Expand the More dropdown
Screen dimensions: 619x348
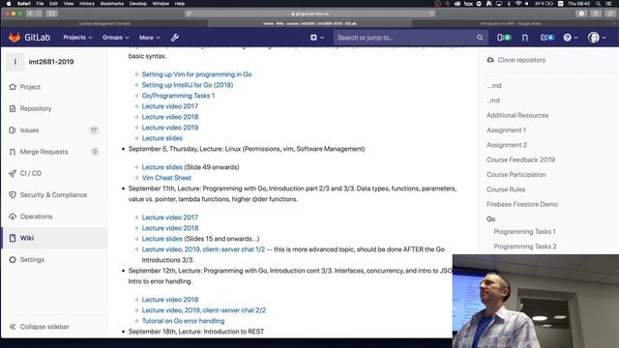coord(149,38)
